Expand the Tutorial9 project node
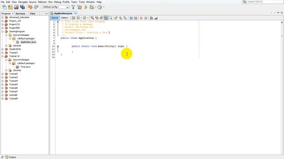 pyautogui.click(x=3, y=98)
